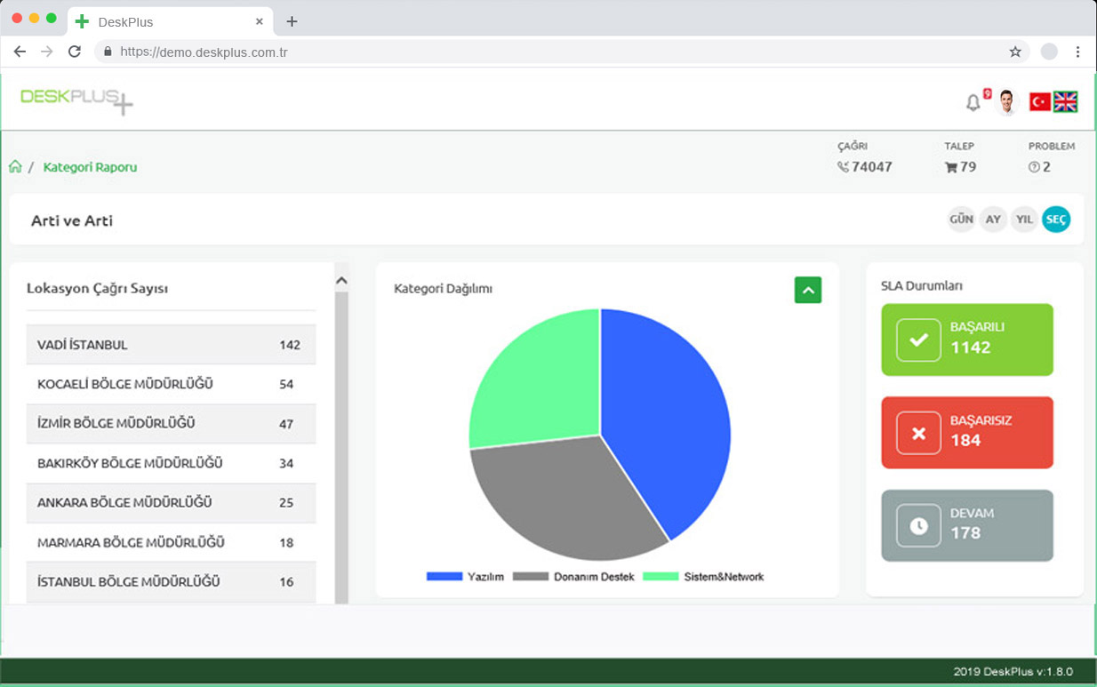Click the red X Başarısız icon
The width and height of the screenshot is (1097, 687).
tap(918, 433)
